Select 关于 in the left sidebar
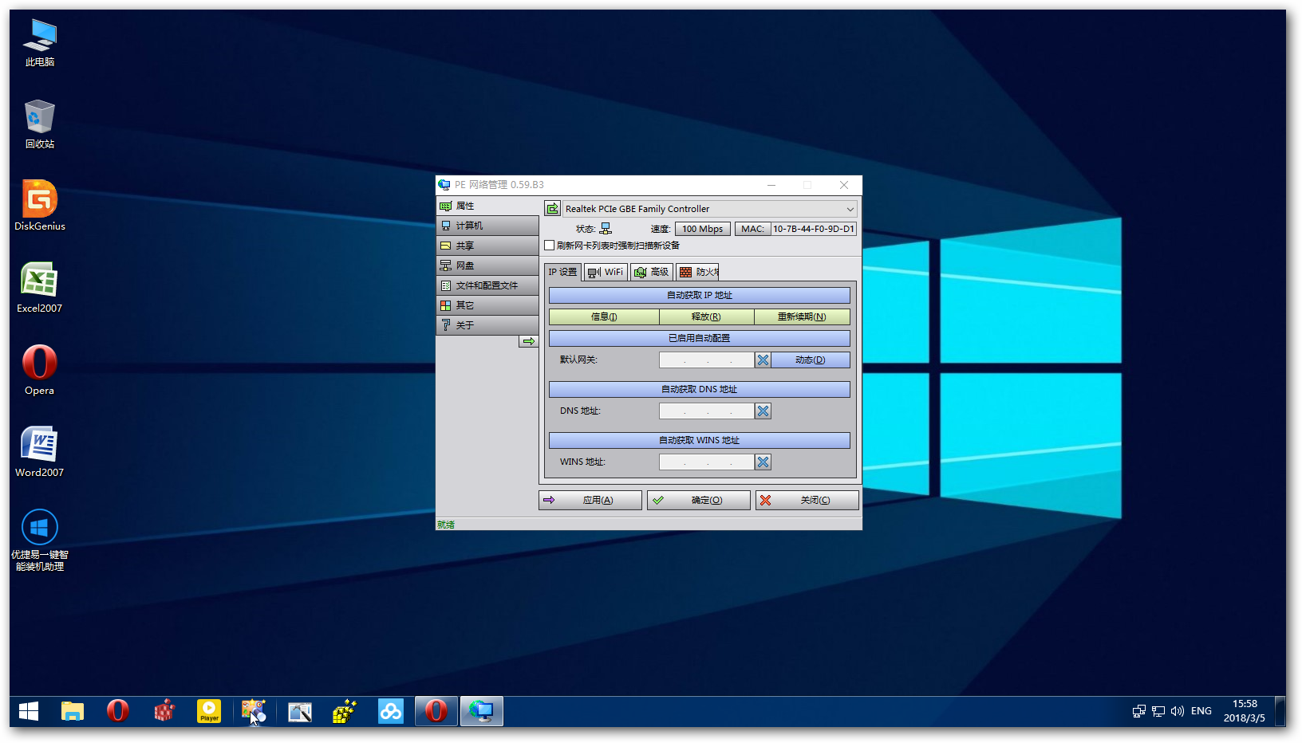This screenshot has width=1302, height=743. click(487, 325)
